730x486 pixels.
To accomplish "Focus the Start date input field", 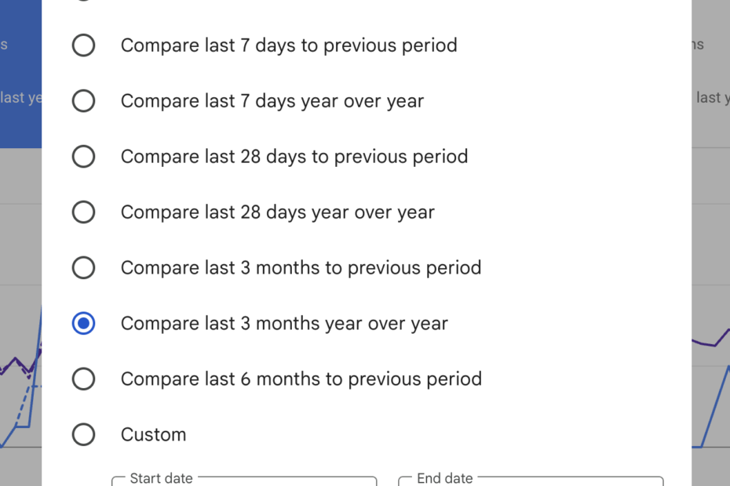I will click(x=244, y=481).
